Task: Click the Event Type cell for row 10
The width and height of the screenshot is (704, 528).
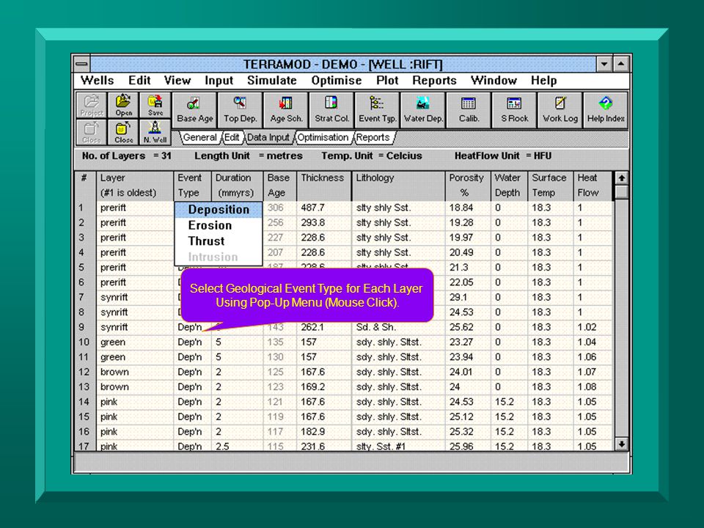Action: tap(192, 342)
